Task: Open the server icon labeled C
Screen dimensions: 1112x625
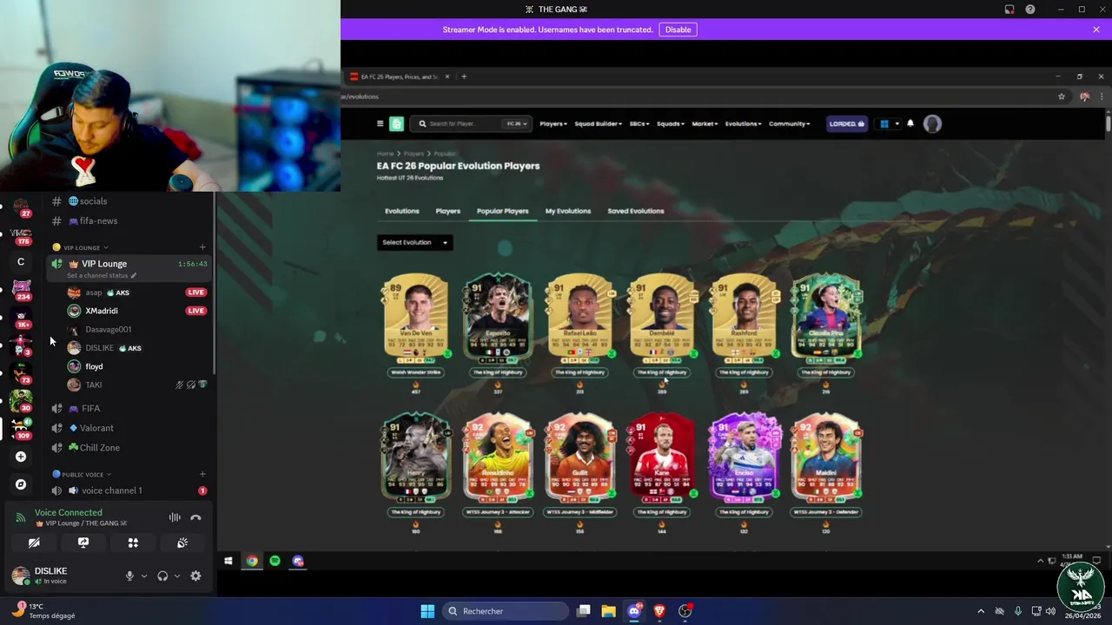Action: click(x=21, y=261)
